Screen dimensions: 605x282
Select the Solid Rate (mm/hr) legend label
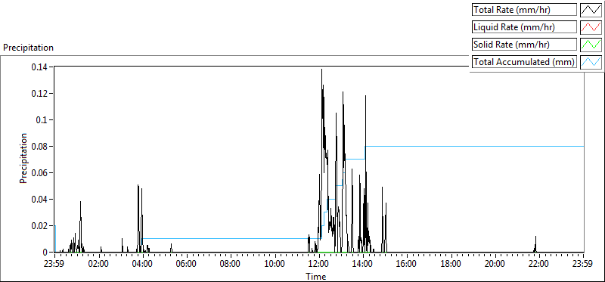[x=524, y=45]
